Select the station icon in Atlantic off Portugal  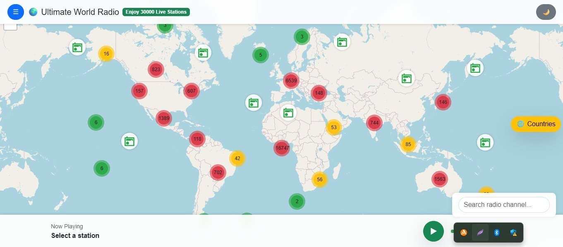click(254, 103)
